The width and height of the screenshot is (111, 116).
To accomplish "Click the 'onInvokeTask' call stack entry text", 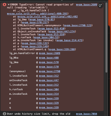I will 18,80.
